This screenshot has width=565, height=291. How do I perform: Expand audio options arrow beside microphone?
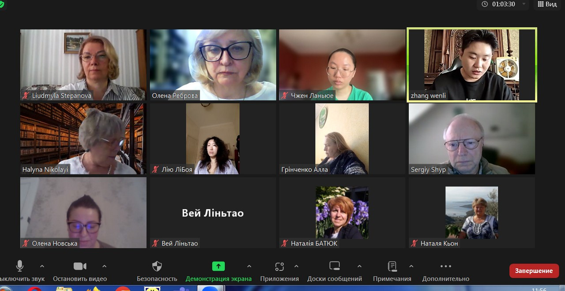click(42, 266)
